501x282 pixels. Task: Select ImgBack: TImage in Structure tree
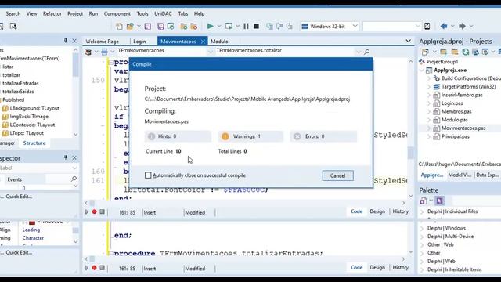29,117
